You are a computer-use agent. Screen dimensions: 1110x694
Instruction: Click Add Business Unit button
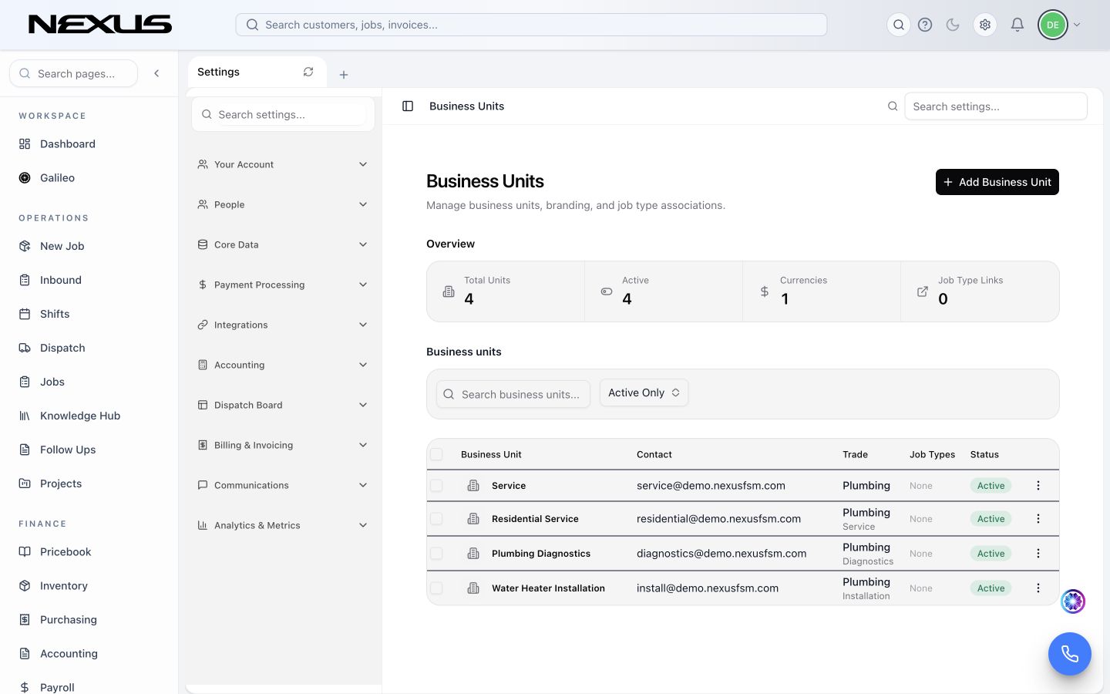[997, 182]
